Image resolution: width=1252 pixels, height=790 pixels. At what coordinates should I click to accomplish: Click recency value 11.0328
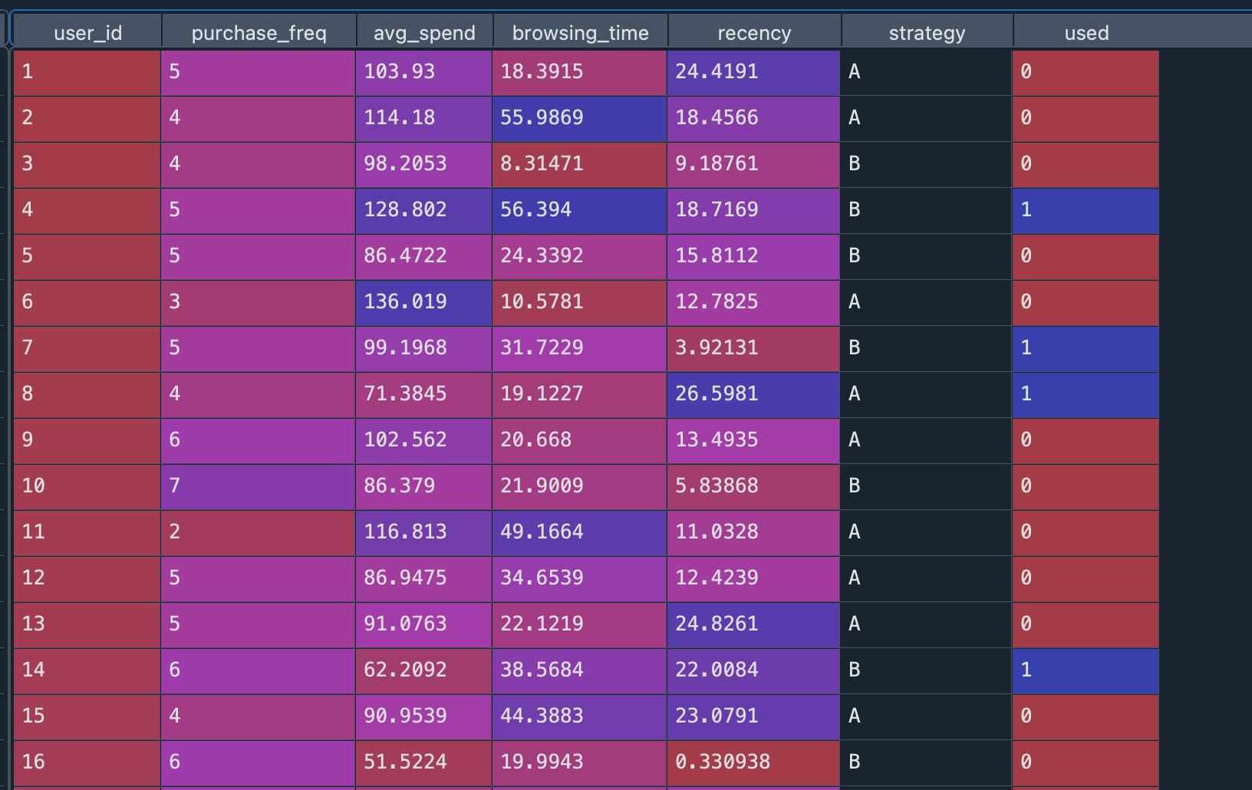click(x=753, y=533)
